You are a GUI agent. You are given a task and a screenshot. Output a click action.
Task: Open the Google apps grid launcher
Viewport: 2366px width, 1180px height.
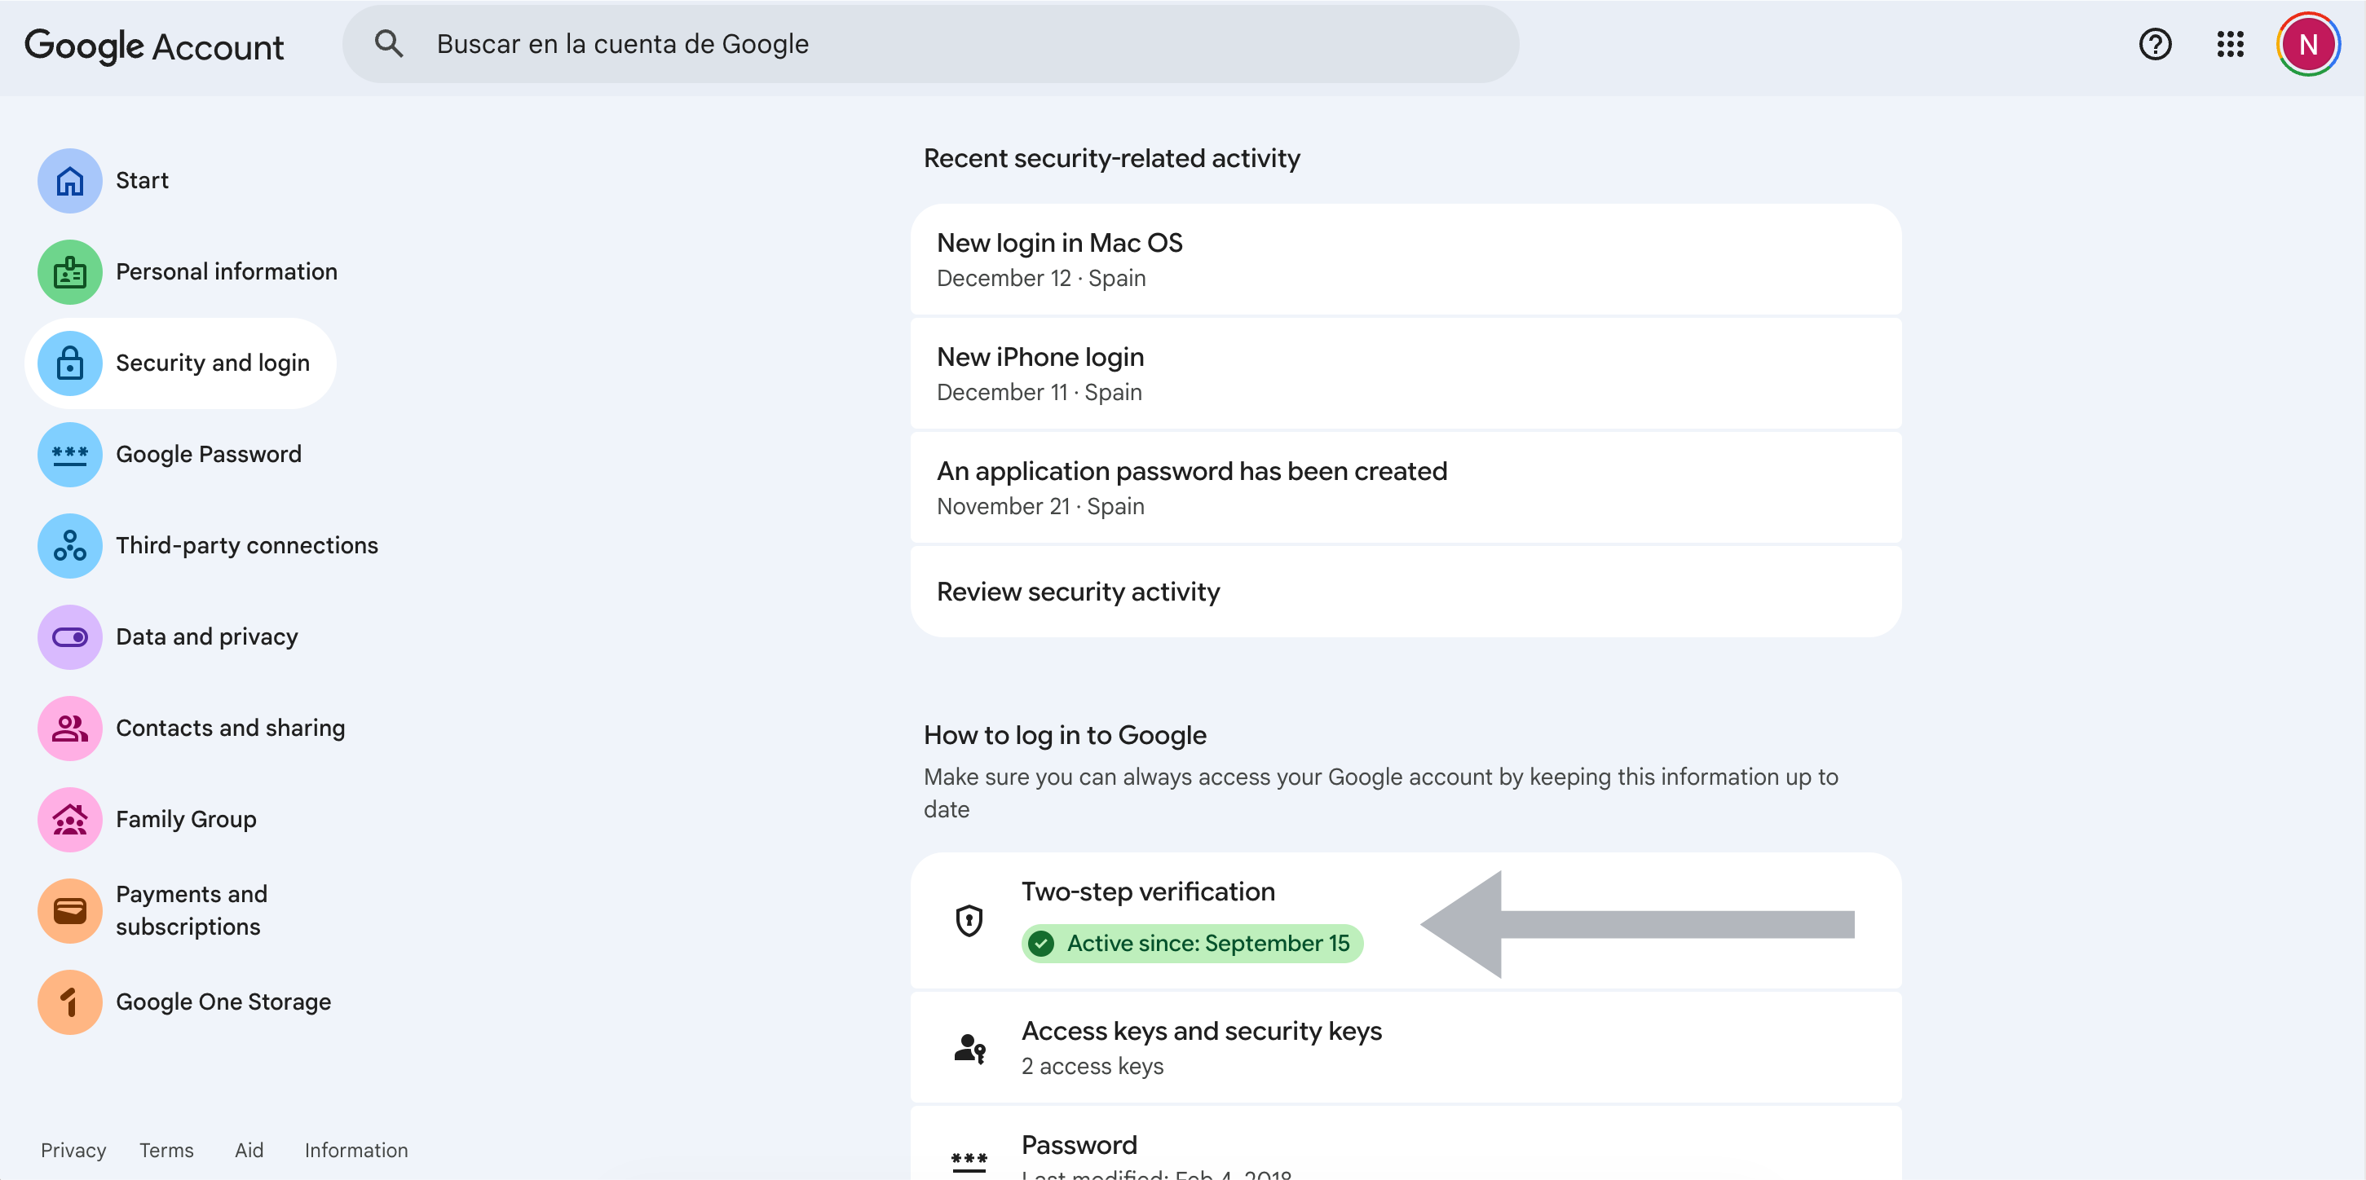click(x=2229, y=44)
